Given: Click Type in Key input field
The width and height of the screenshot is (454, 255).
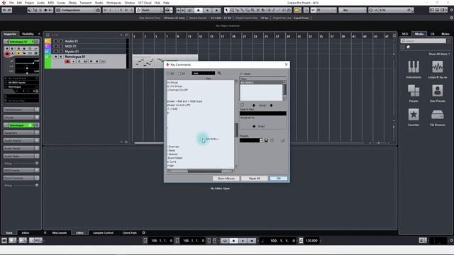Looking at the screenshot, I should [263, 113].
